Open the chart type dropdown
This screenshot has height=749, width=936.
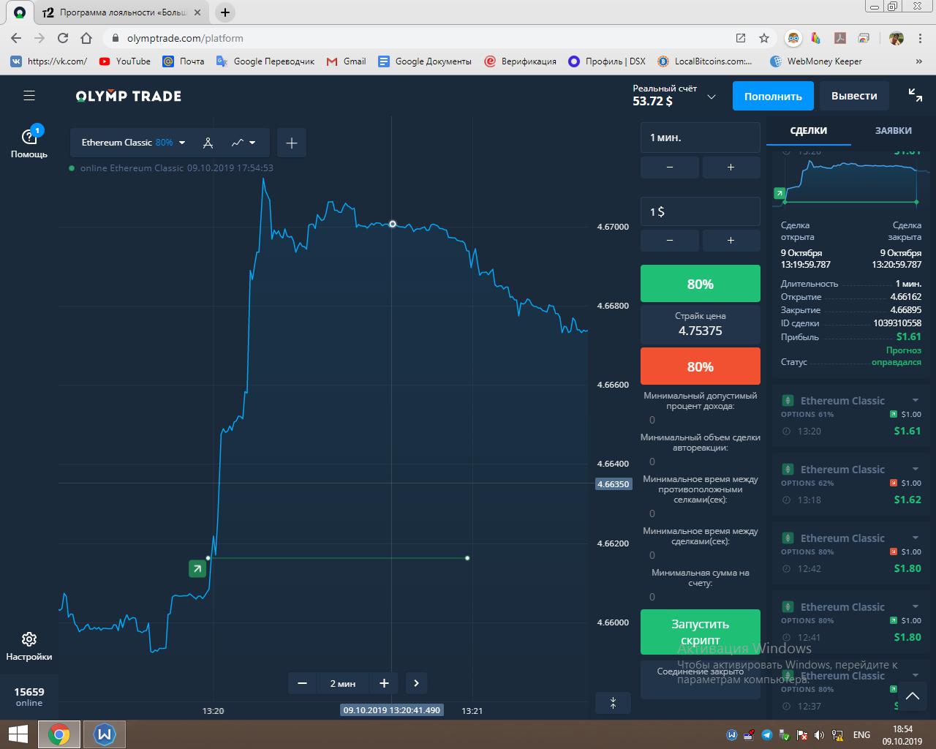tap(243, 143)
